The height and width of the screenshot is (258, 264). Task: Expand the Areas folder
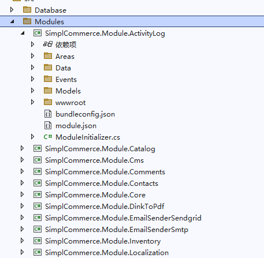[x=32, y=56]
